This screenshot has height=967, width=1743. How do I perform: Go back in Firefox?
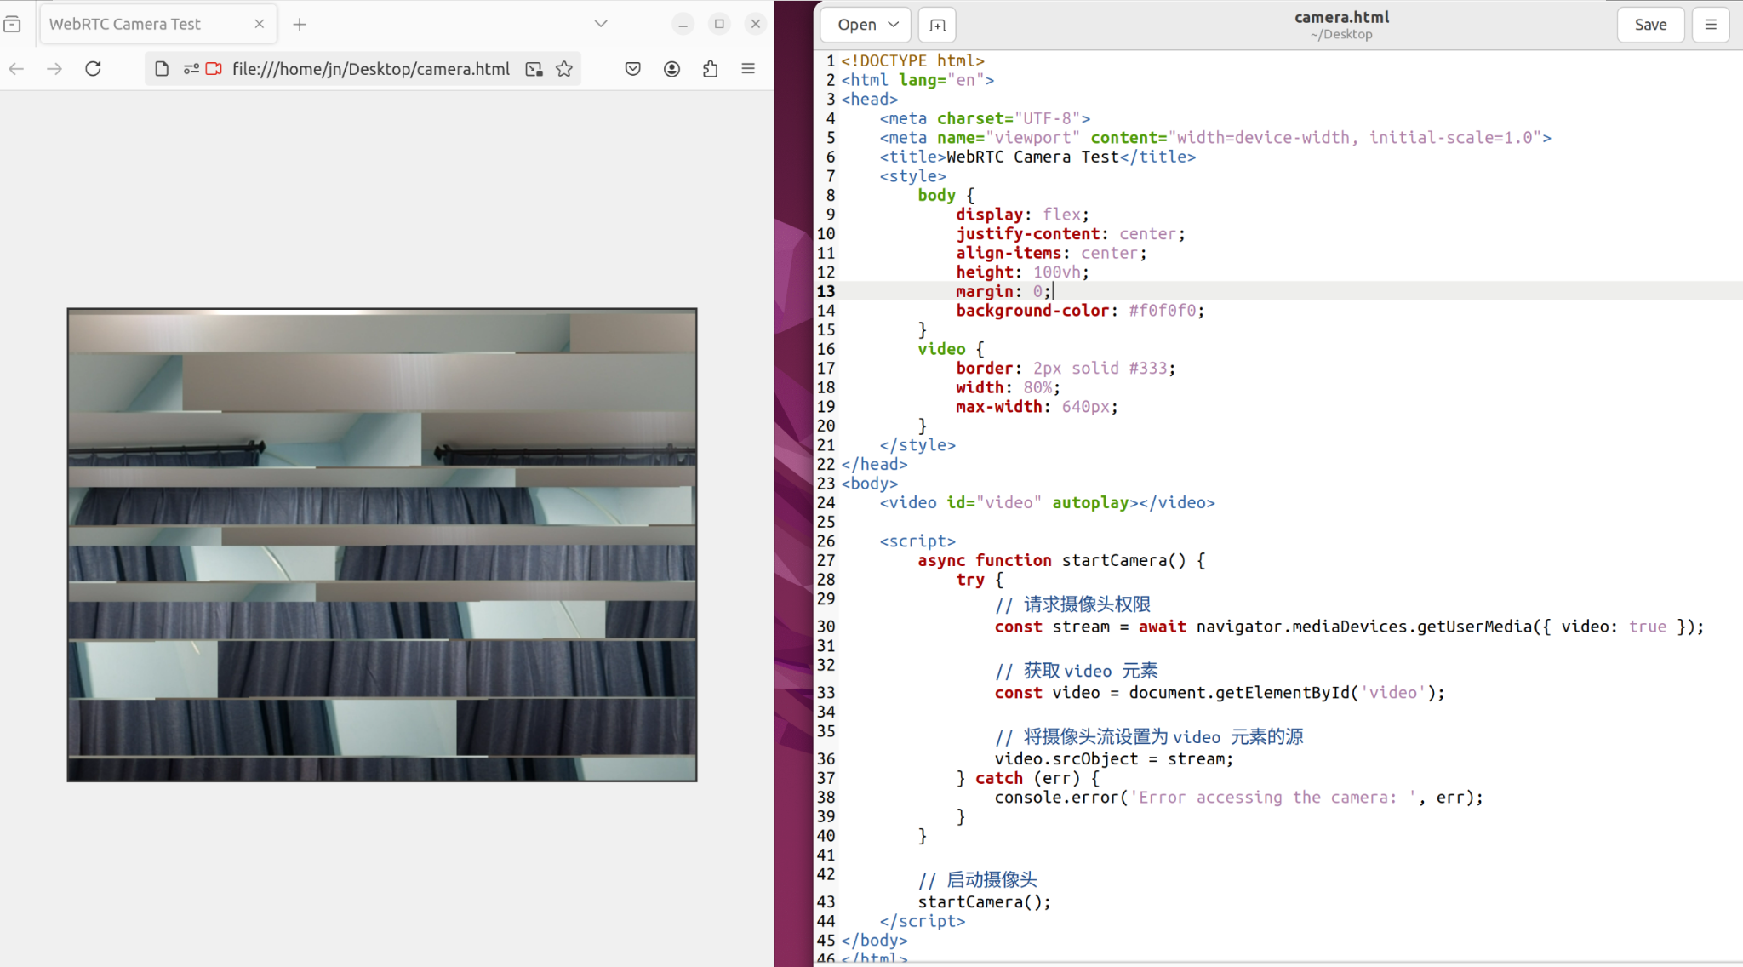pyautogui.click(x=16, y=69)
